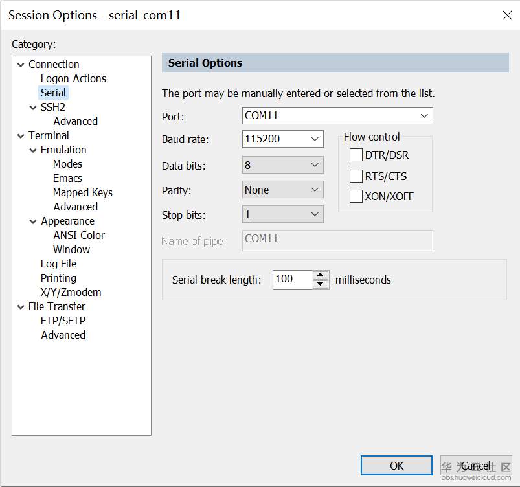Open the Baud rate dropdown

(315, 139)
